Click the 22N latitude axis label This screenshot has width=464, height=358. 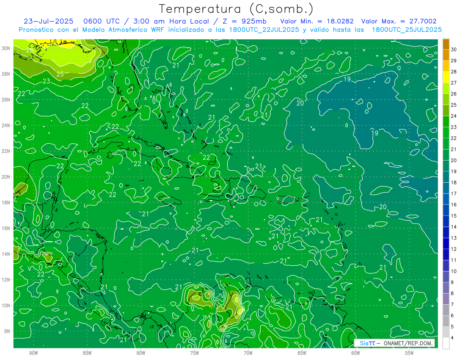tap(7, 151)
